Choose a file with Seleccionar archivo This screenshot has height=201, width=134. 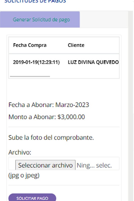tap(46, 165)
